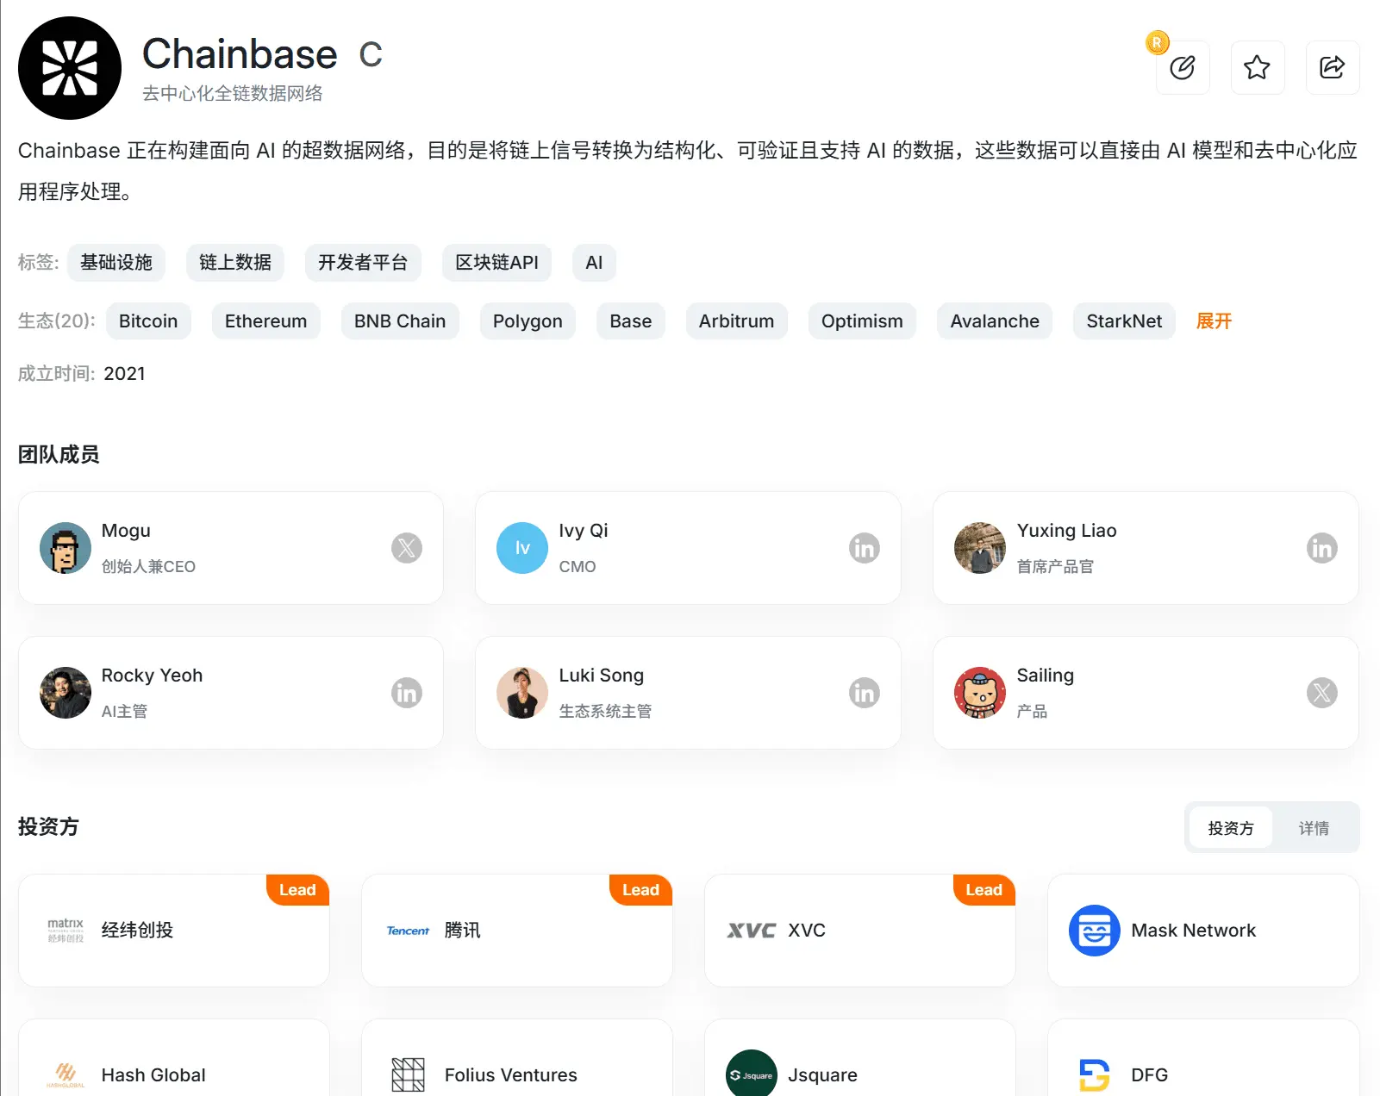Click the Matrix 经纬创投 logo
The height and width of the screenshot is (1096, 1380).
point(66,931)
